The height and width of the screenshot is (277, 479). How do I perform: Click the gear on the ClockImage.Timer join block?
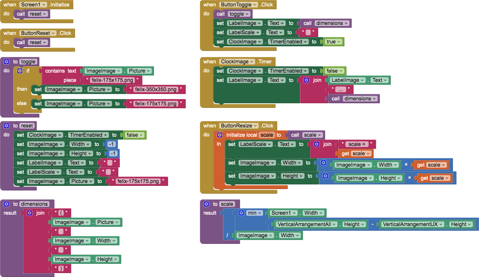306,80
